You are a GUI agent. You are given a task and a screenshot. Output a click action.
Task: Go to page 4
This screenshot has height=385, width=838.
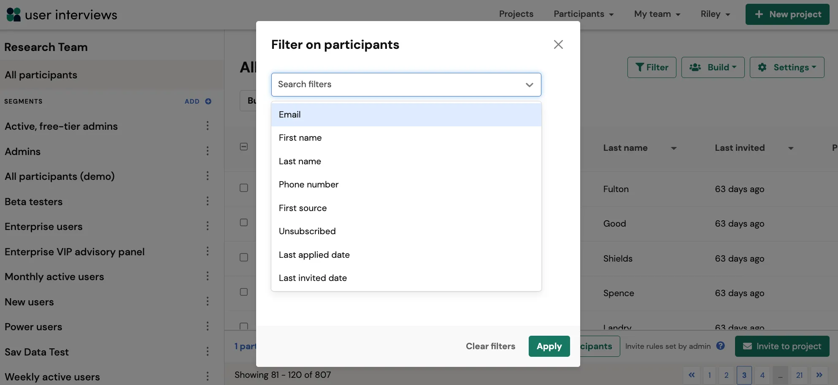coord(762,375)
